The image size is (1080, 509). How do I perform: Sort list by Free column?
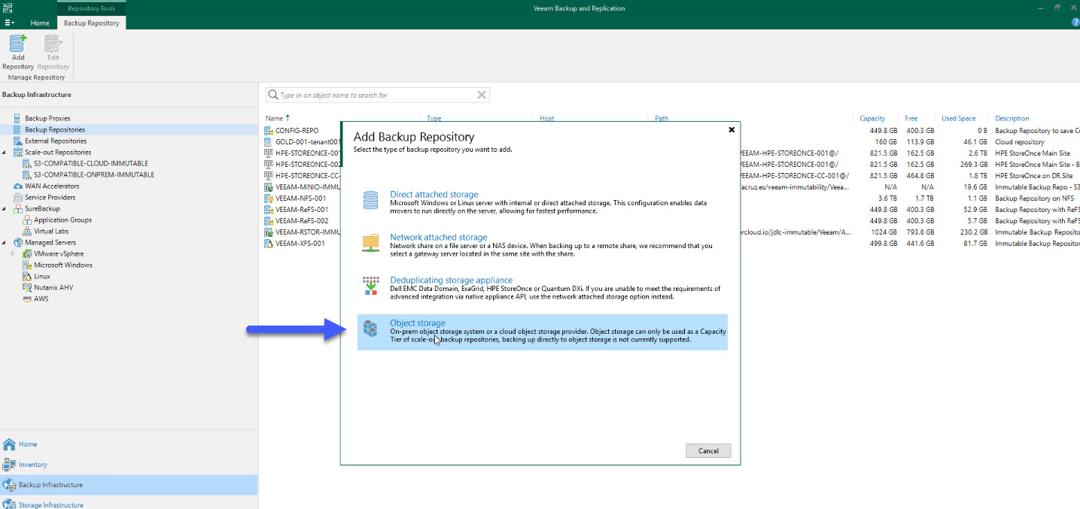911,118
